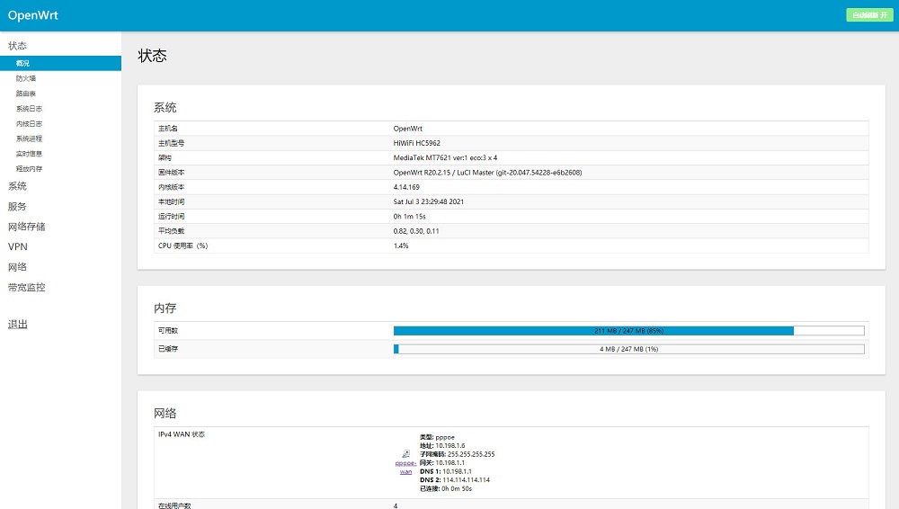The height and width of the screenshot is (509, 899).
Task: Open the pppoe-wan interface link
Action: pos(406,467)
